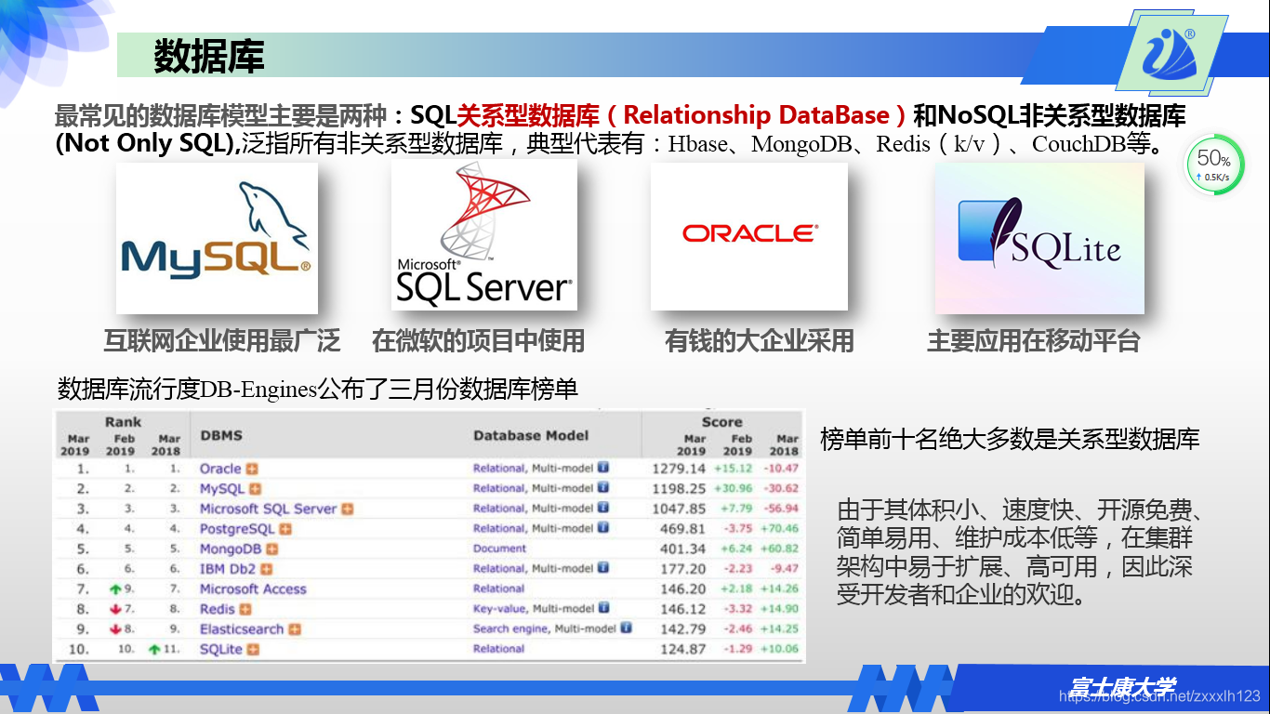Click the -56.94 change value

pos(780,509)
